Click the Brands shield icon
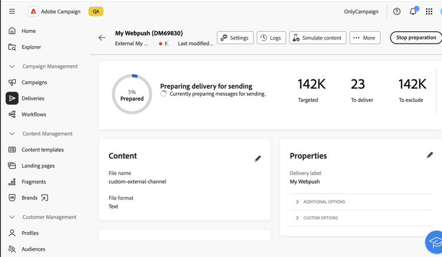The image size is (442, 257). (x=12, y=198)
